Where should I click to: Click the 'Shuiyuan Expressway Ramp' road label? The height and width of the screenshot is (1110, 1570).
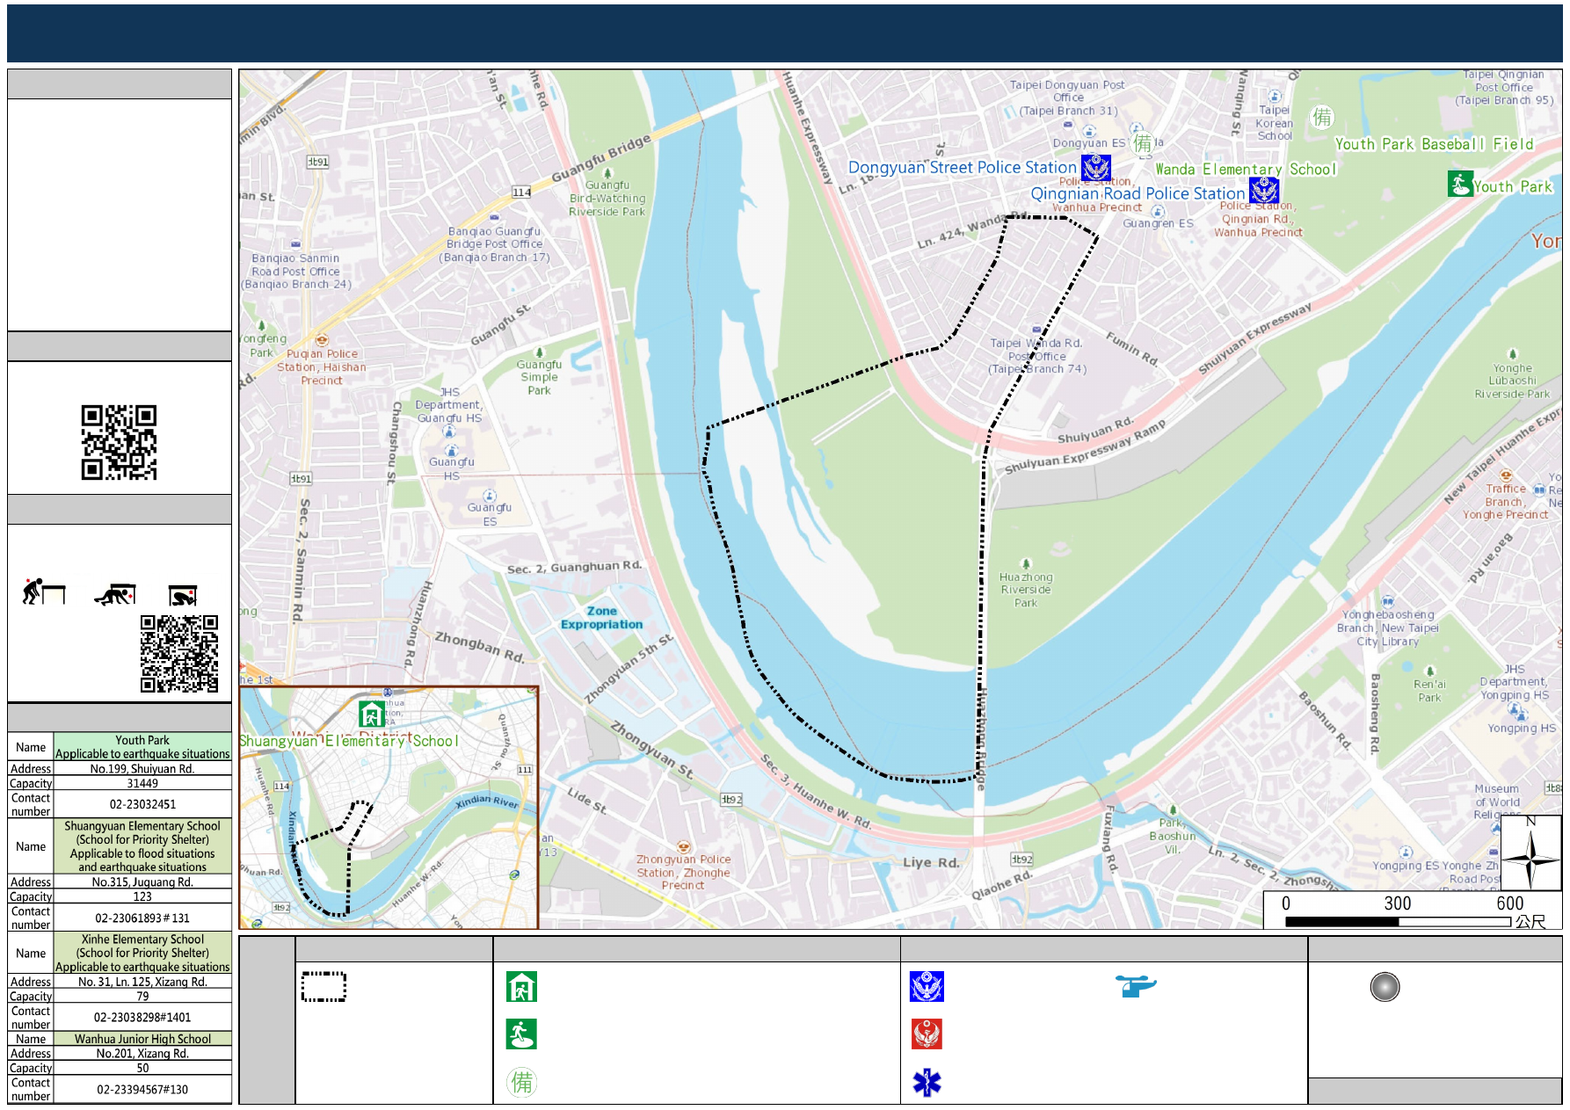[x=1085, y=446]
